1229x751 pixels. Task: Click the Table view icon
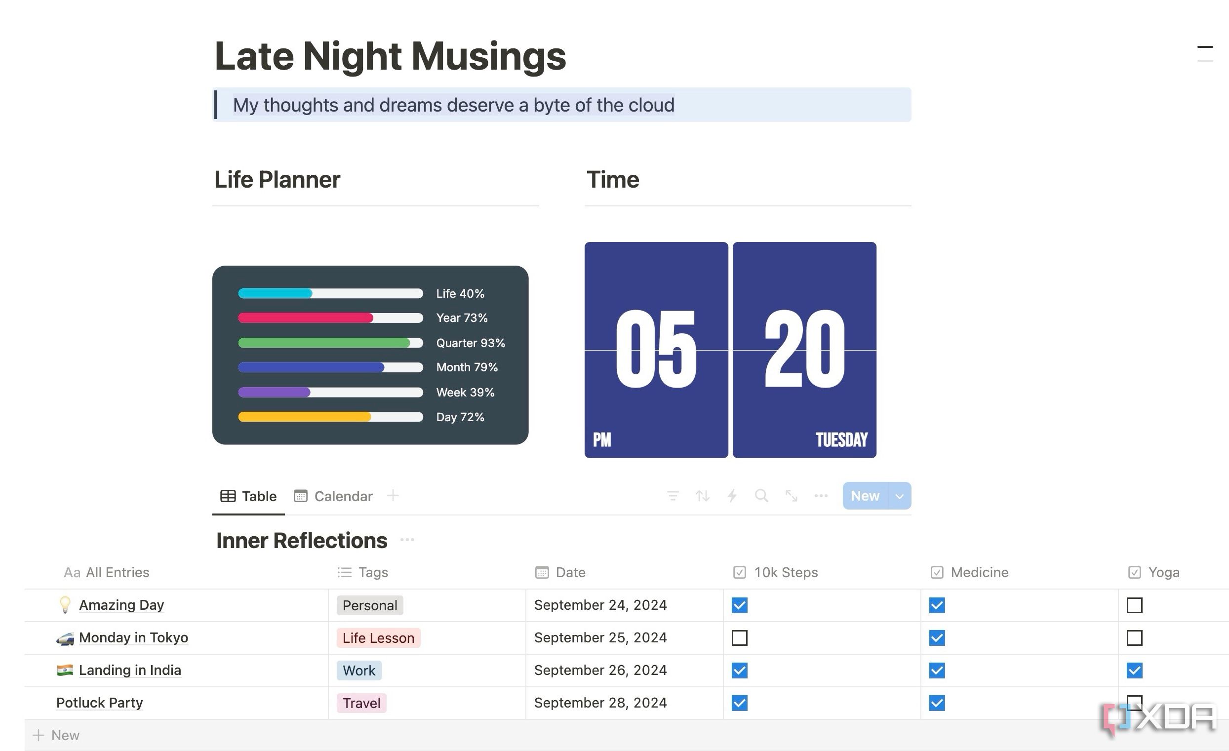[227, 496]
